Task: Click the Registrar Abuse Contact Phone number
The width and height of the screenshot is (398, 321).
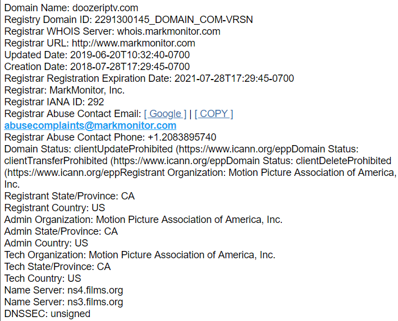Action: tap(182, 137)
